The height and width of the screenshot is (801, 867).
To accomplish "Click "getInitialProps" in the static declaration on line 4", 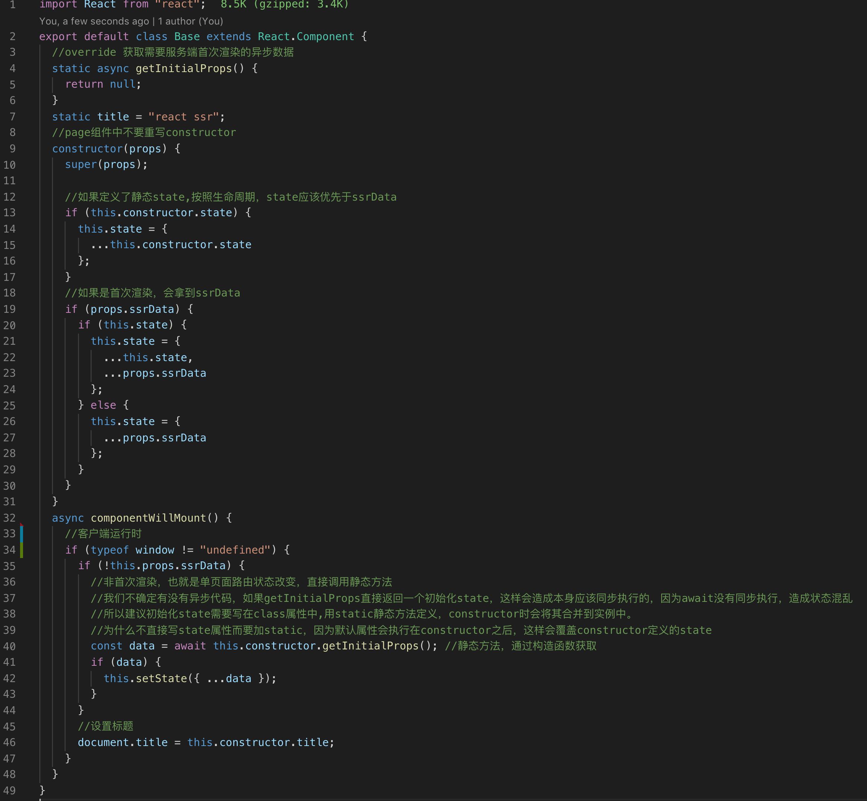I will [x=184, y=68].
